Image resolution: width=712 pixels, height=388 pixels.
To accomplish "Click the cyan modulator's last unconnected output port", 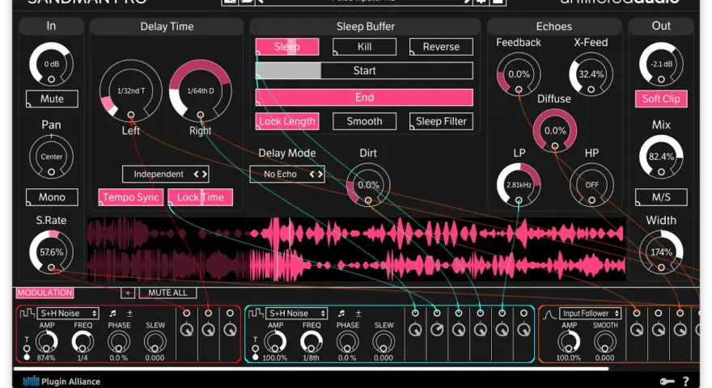I will [x=523, y=313].
